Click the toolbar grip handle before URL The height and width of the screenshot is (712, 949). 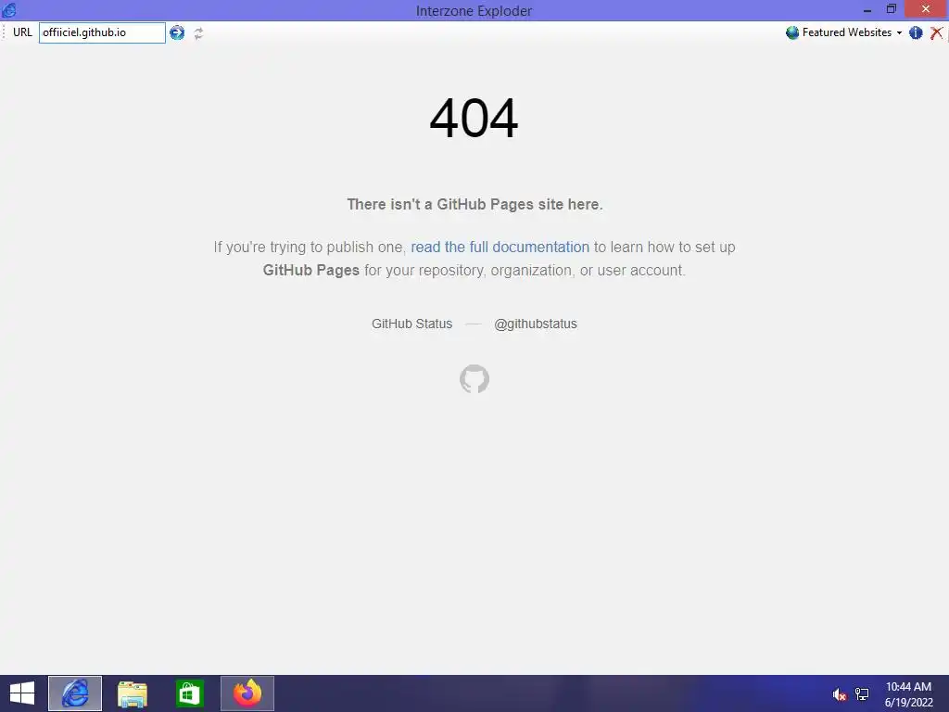4,32
